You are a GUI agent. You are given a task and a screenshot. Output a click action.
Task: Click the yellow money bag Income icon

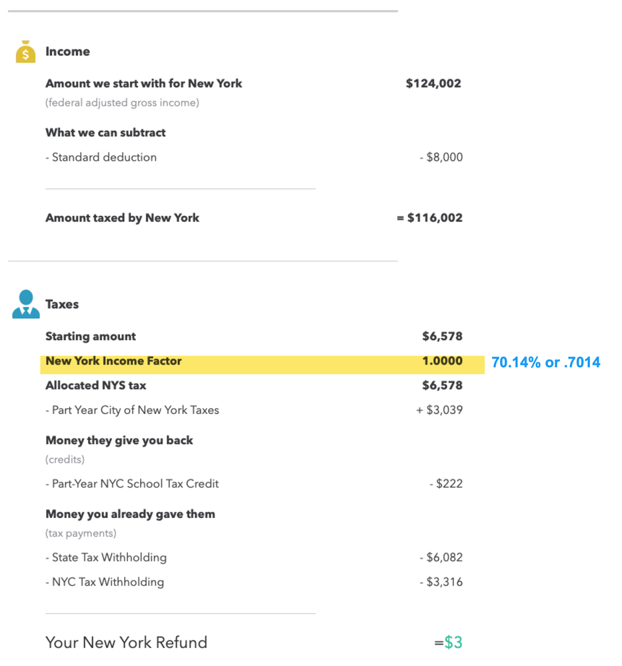coord(25,52)
